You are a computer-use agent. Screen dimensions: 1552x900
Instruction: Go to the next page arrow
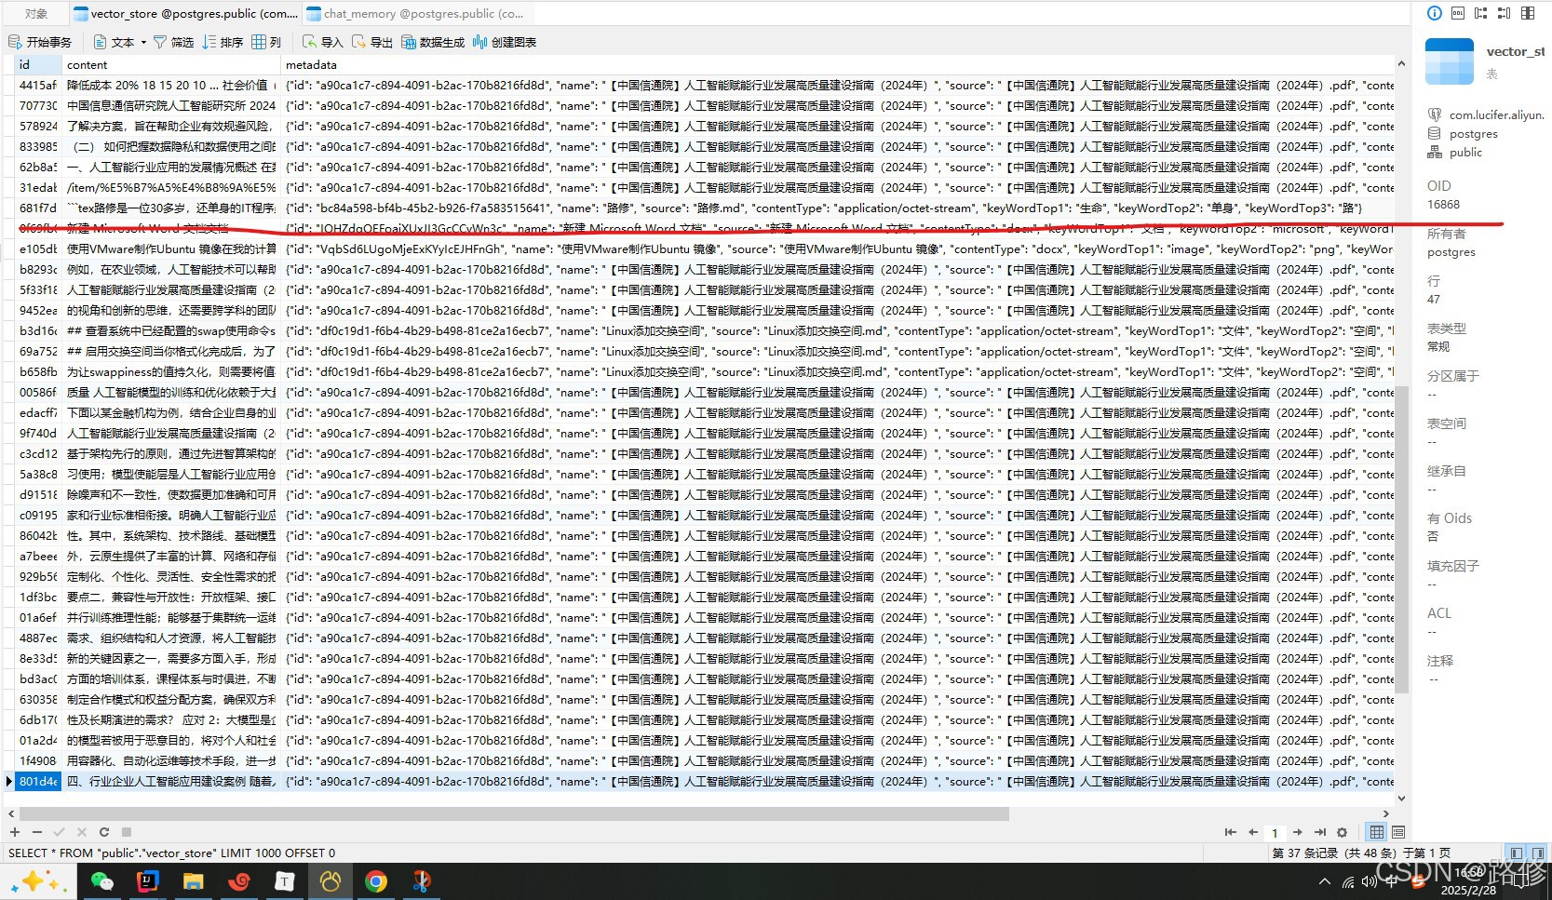click(1297, 832)
